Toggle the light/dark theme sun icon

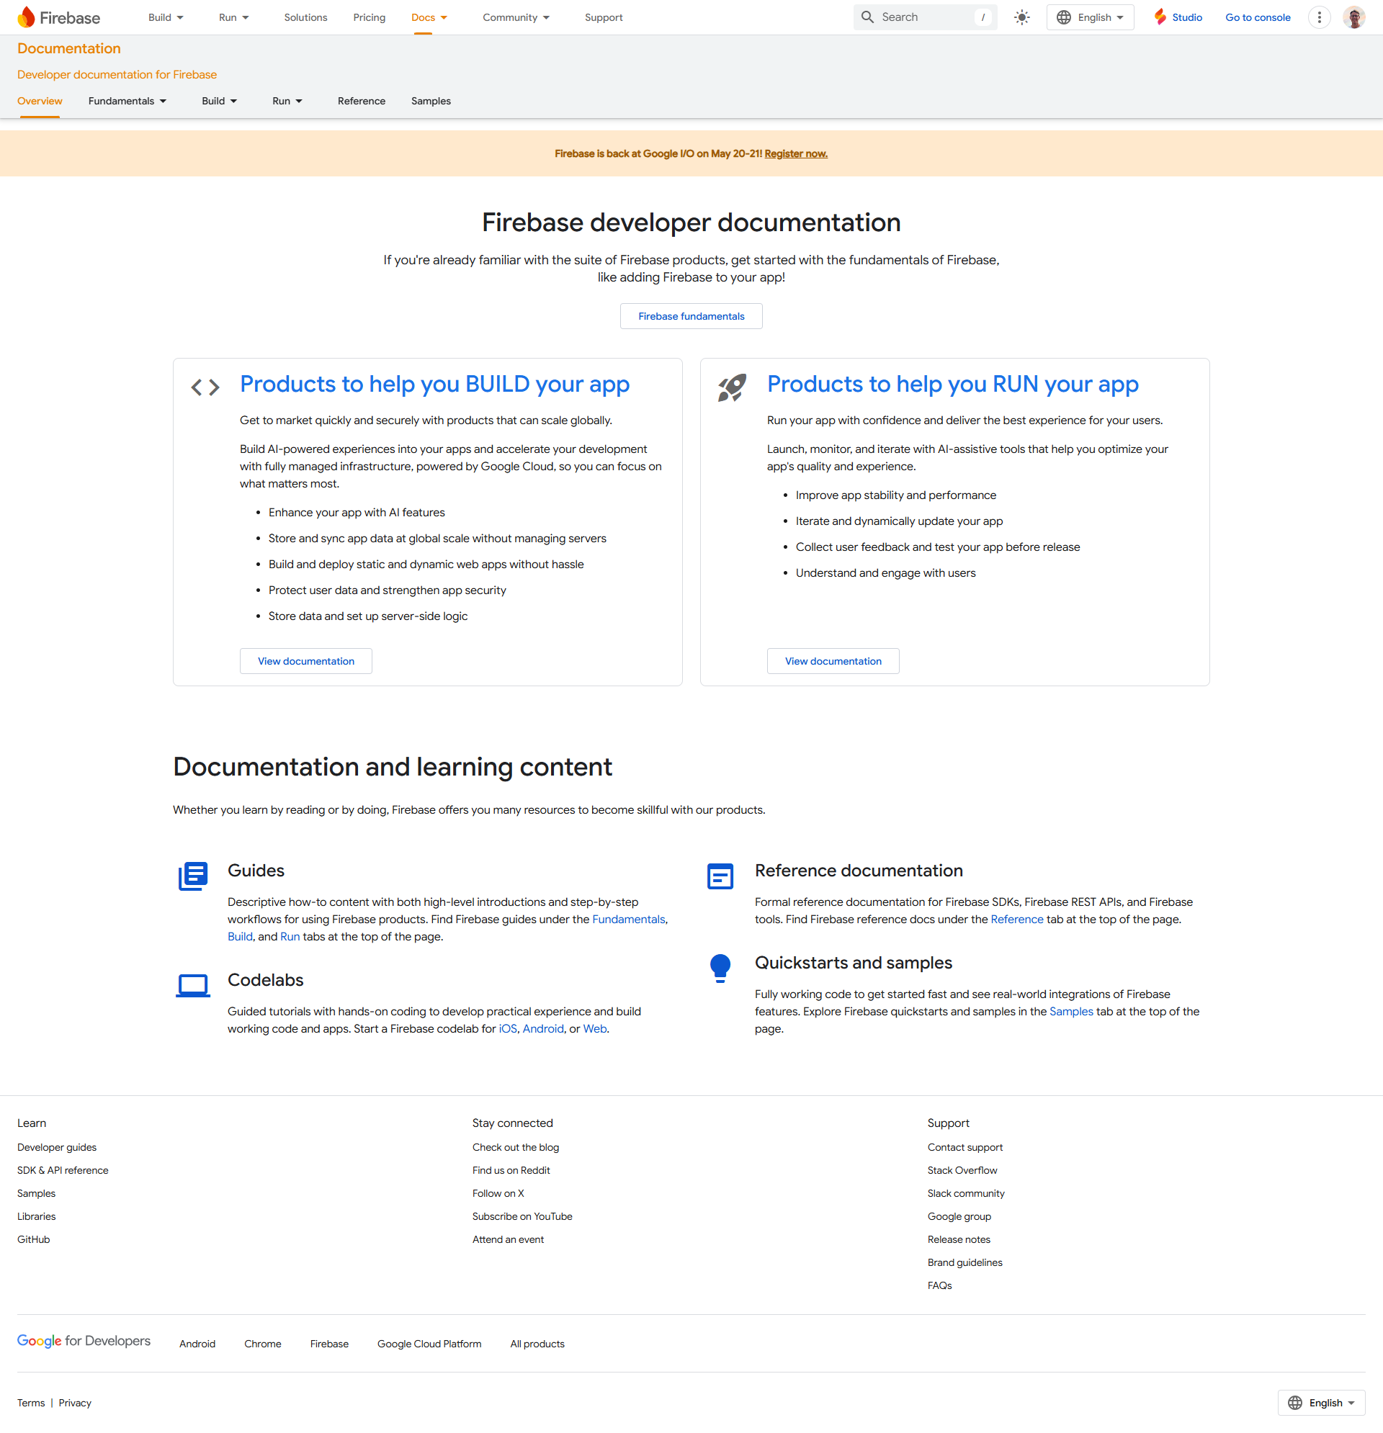click(x=1021, y=17)
